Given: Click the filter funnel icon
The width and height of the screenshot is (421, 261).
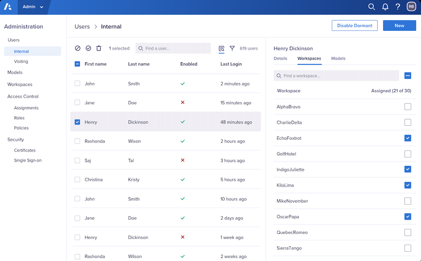Looking at the screenshot, I should click(x=232, y=48).
